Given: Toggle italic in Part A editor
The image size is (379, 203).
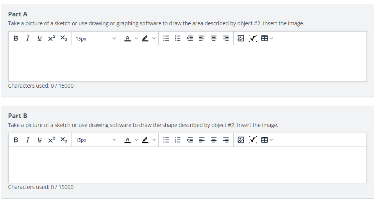Looking at the screenshot, I should [28, 38].
